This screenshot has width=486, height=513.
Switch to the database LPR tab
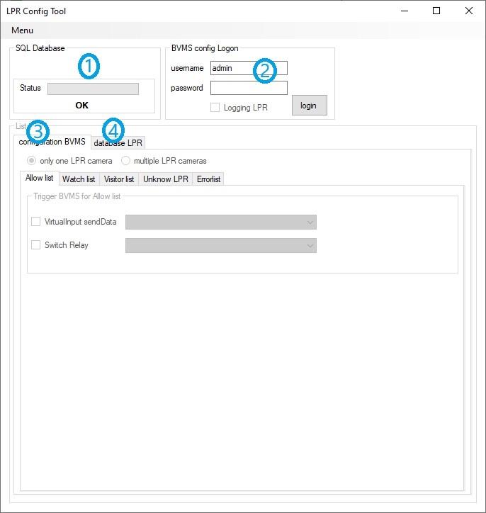(x=119, y=143)
